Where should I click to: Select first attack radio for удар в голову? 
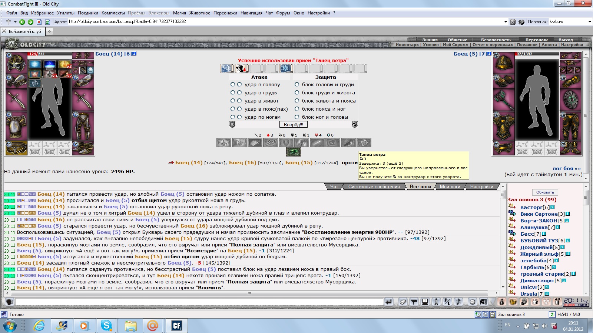click(233, 84)
